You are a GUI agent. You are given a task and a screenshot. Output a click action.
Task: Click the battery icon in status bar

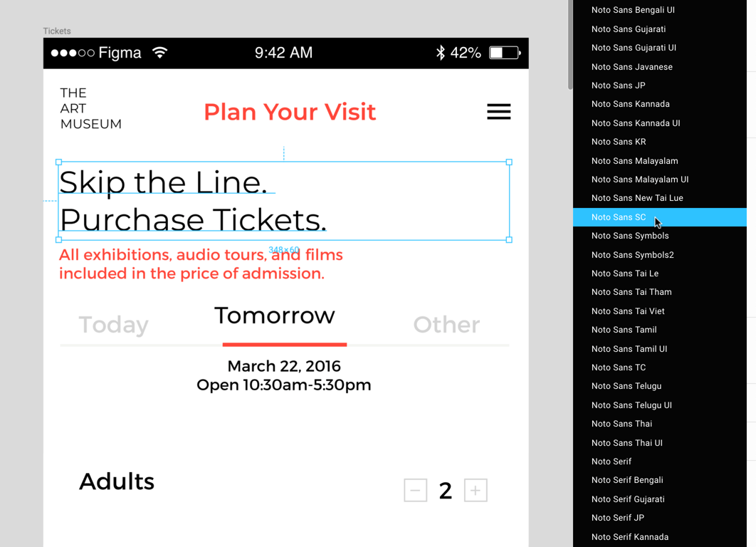tap(504, 53)
